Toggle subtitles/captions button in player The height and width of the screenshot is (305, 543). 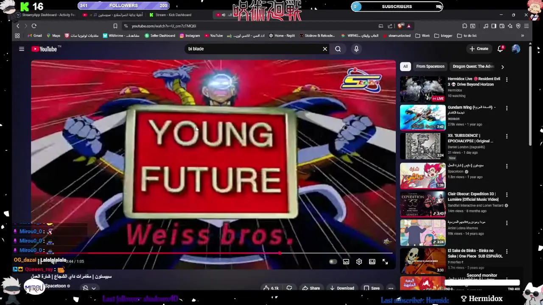pos(346,262)
